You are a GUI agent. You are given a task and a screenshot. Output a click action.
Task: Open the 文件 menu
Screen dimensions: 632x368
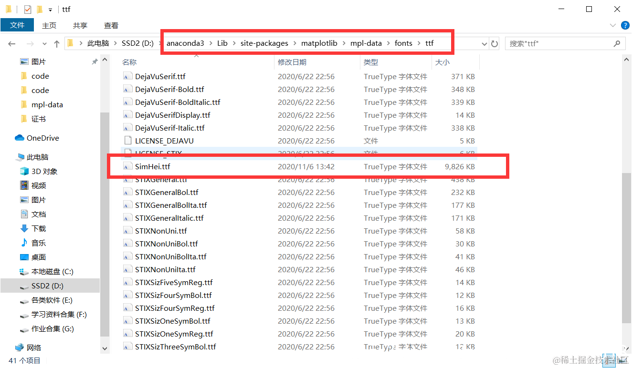point(17,25)
